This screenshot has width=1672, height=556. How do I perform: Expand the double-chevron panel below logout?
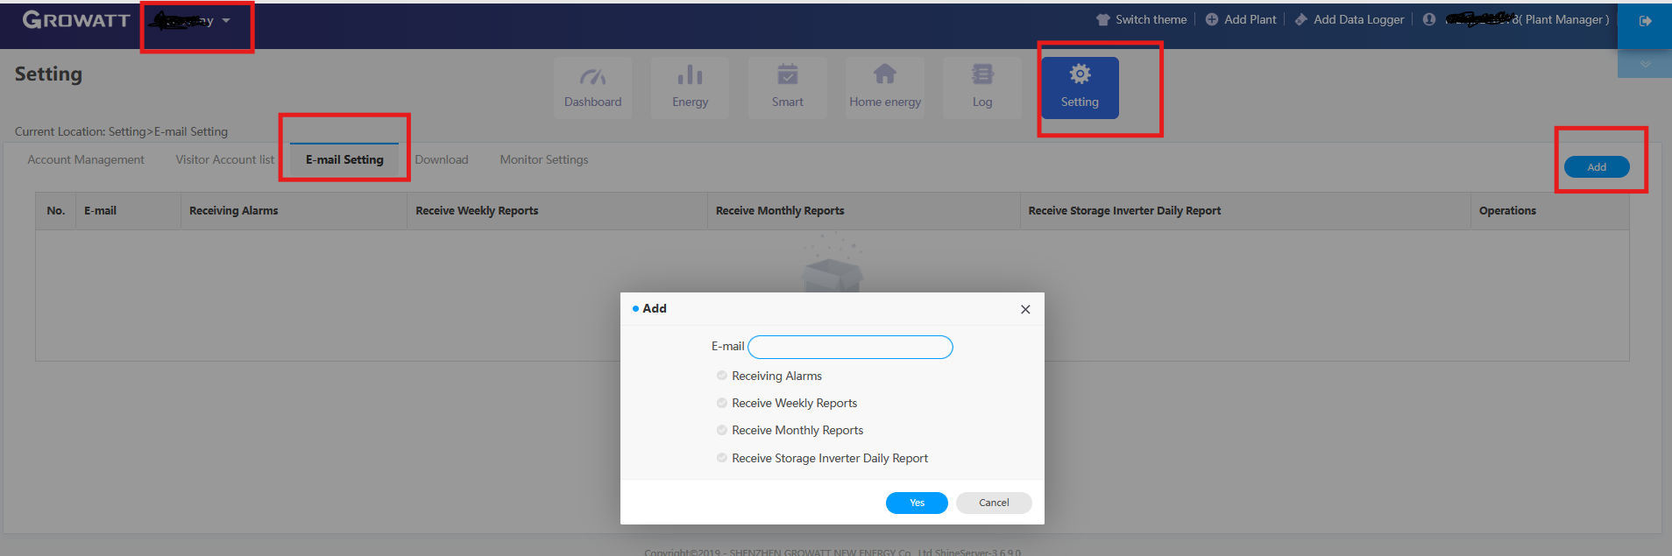[x=1645, y=64]
